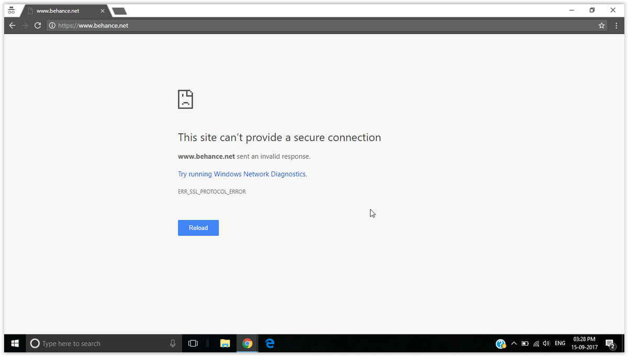
Task: Open Wi-Fi network tray icon
Action: [536, 343]
